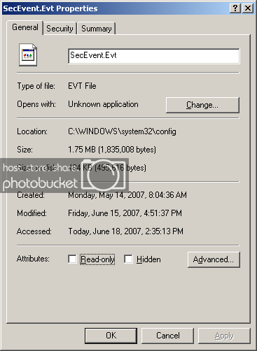The height and width of the screenshot is (351, 257).
Task: Dismiss the dialog with Cancel
Action: click(168, 336)
